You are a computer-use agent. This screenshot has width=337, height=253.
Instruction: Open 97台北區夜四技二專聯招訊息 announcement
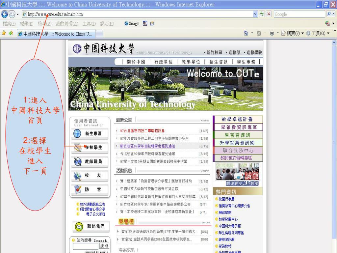click(x=142, y=131)
